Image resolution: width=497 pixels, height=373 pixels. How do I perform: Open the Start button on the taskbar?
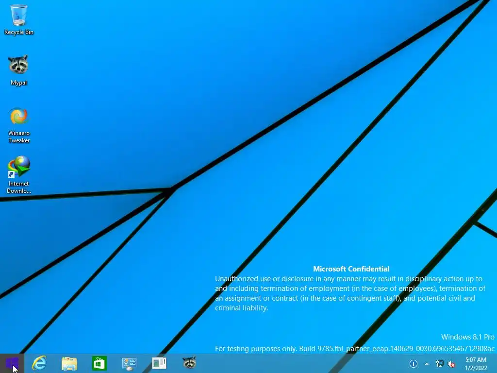[x=12, y=363]
